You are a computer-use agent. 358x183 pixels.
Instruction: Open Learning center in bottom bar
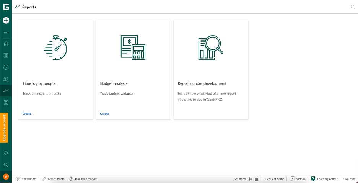pyautogui.click(x=324, y=179)
